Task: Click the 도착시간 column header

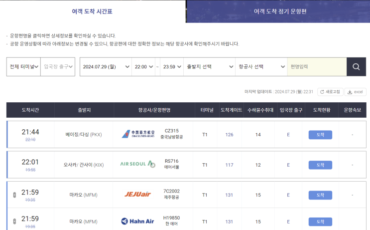Action: (x=30, y=110)
